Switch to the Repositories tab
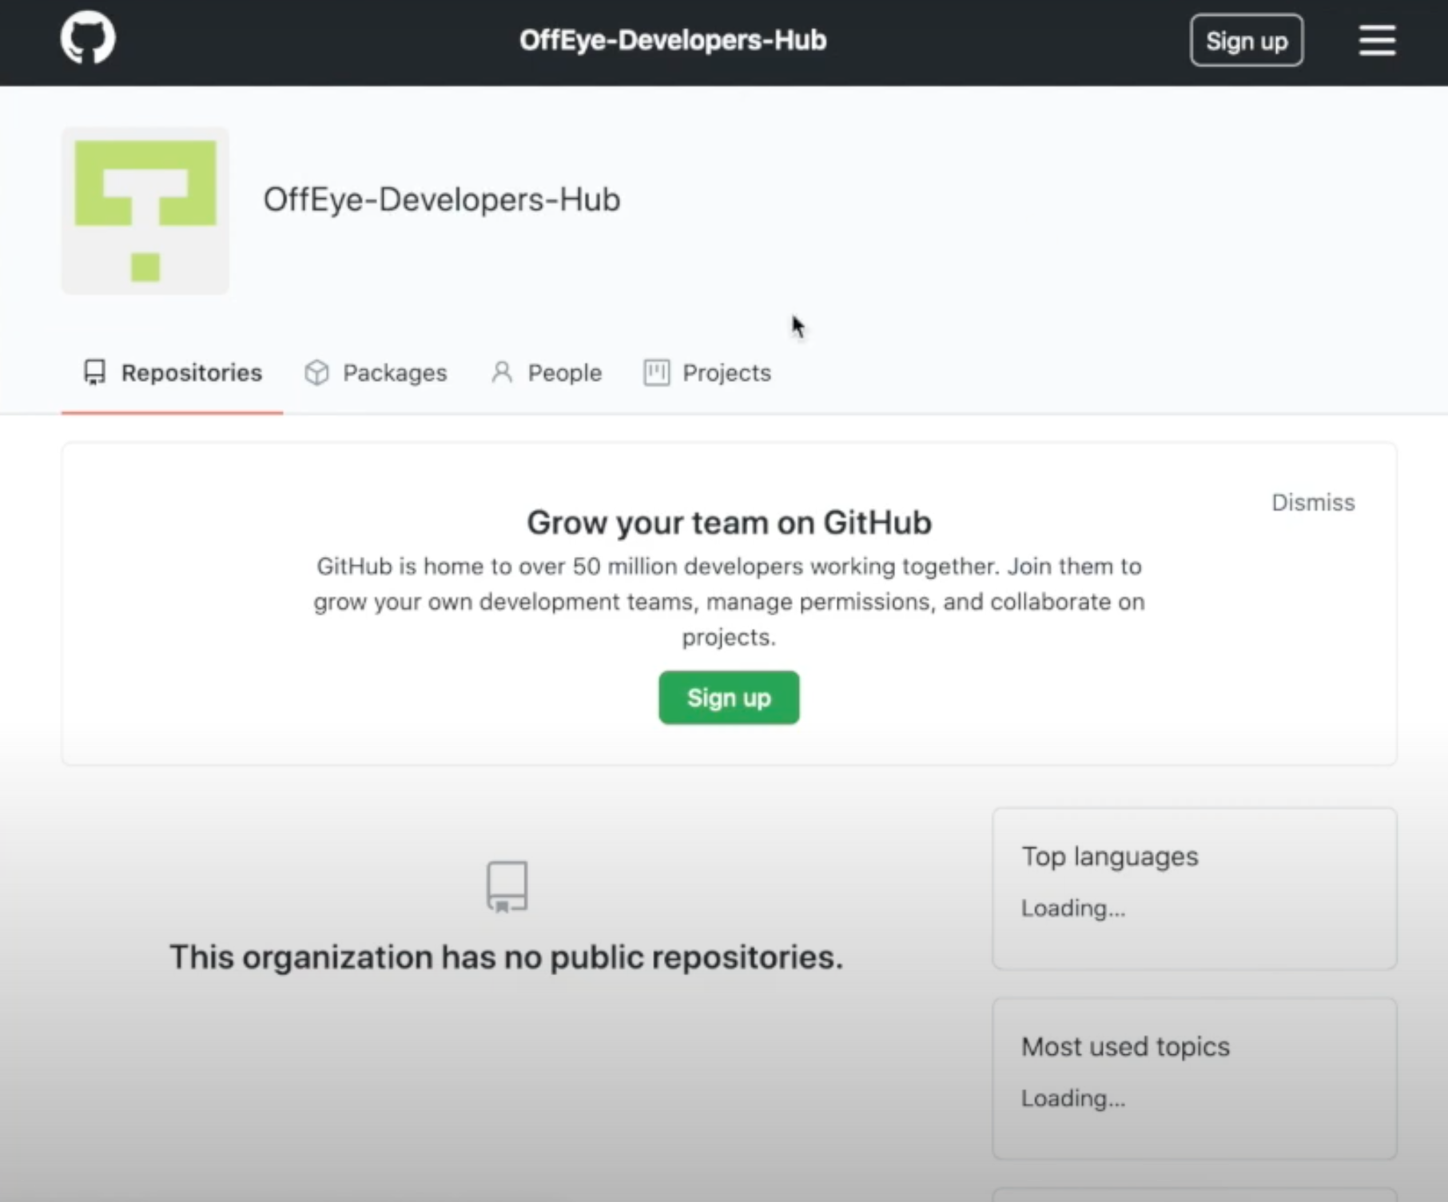This screenshot has height=1202, width=1448. point(173,373)
